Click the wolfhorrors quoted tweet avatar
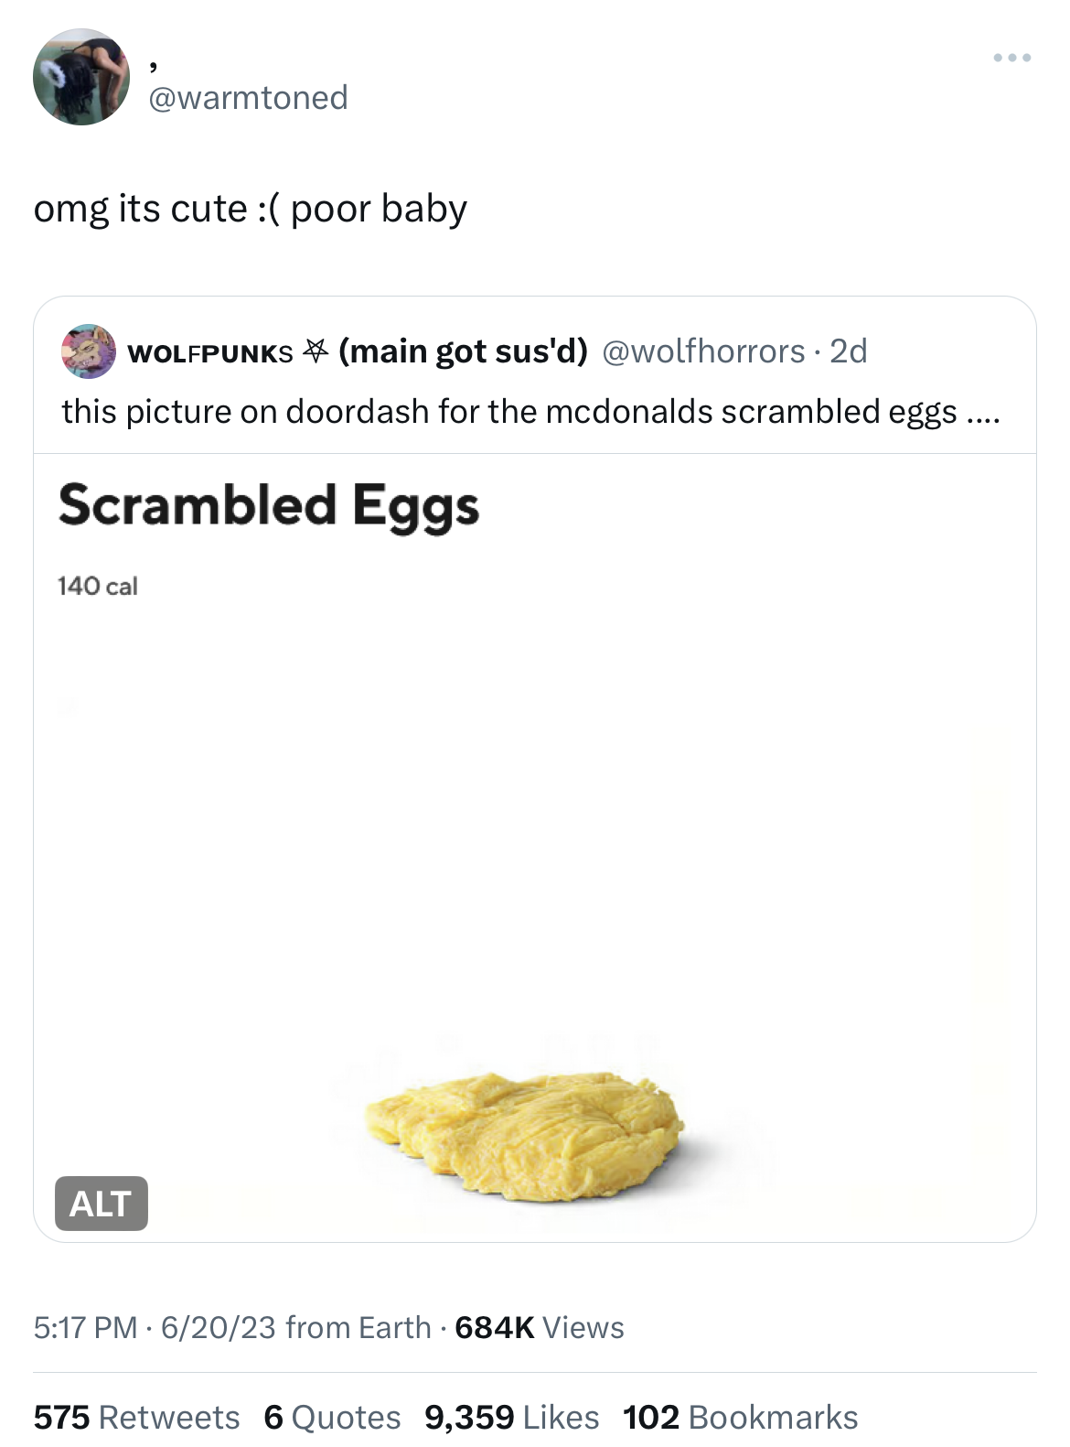The width and height of the screenshot is (1070, 1447). point(88,351)
